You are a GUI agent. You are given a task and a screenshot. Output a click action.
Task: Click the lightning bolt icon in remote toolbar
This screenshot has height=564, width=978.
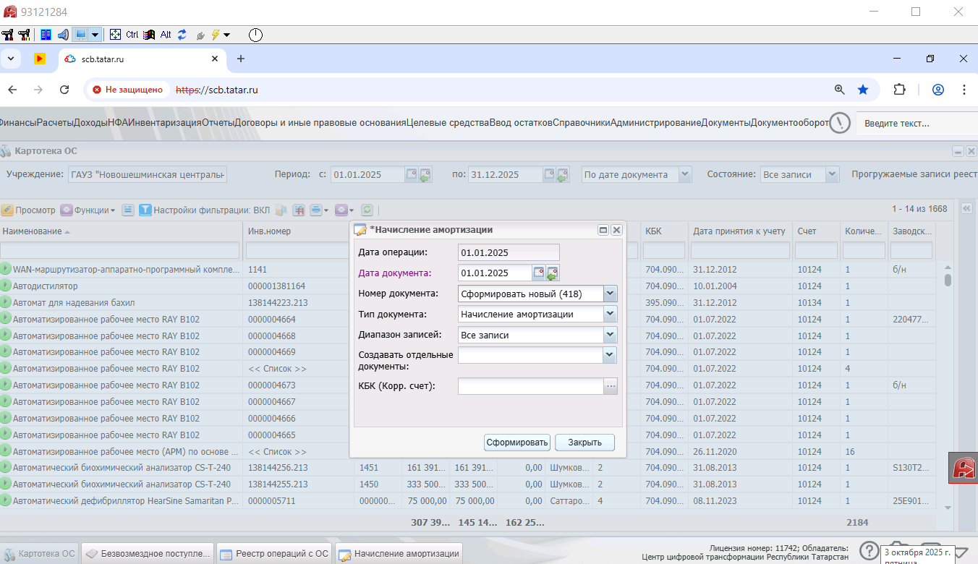point(215,35)
